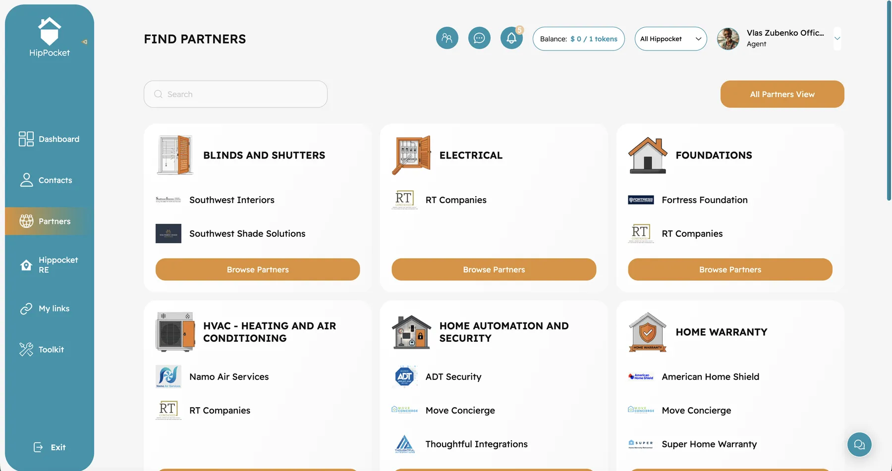
Task: Open RT Companies under HVAC
Action: (x=220, y=411)
